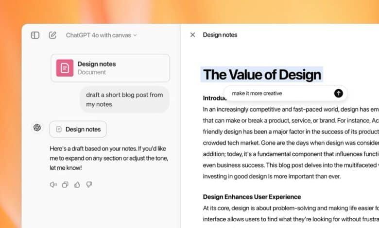
Task: Start a new chat with compose icon
Action: (52, 35)
